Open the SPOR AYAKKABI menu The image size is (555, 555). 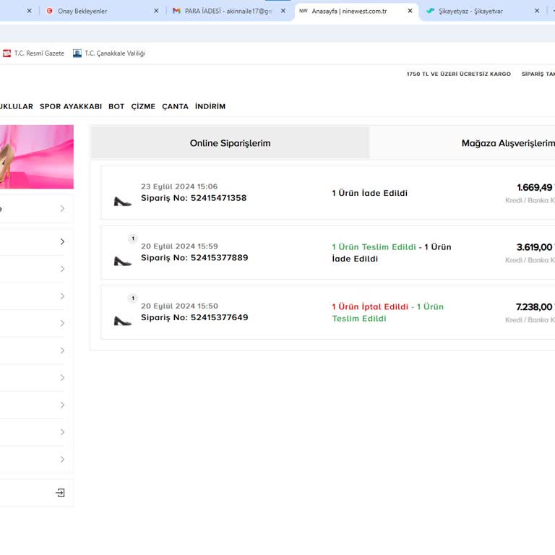(71, 106)
